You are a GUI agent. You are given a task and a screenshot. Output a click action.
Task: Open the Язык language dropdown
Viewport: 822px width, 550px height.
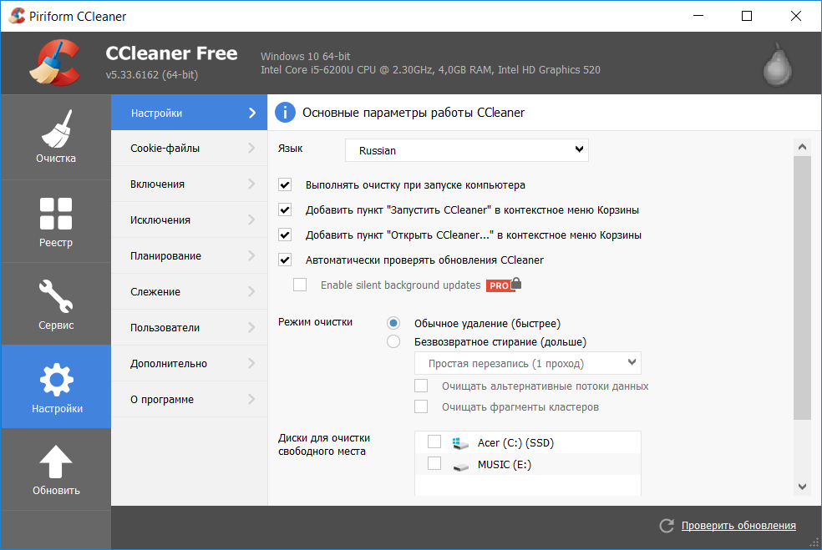(467, 150)
